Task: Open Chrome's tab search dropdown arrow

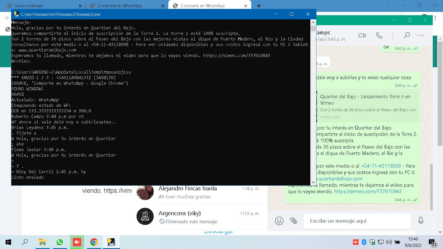Action: click(388, 5)
